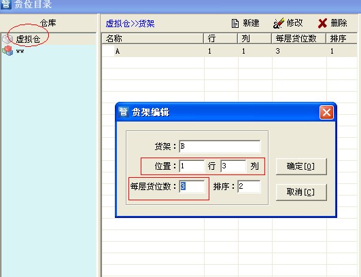Viewport: 361px width, 277px height.
Task: Click the 虚拟仓>>货架 breadcrumb link
Action: click(x=130, y=24)
